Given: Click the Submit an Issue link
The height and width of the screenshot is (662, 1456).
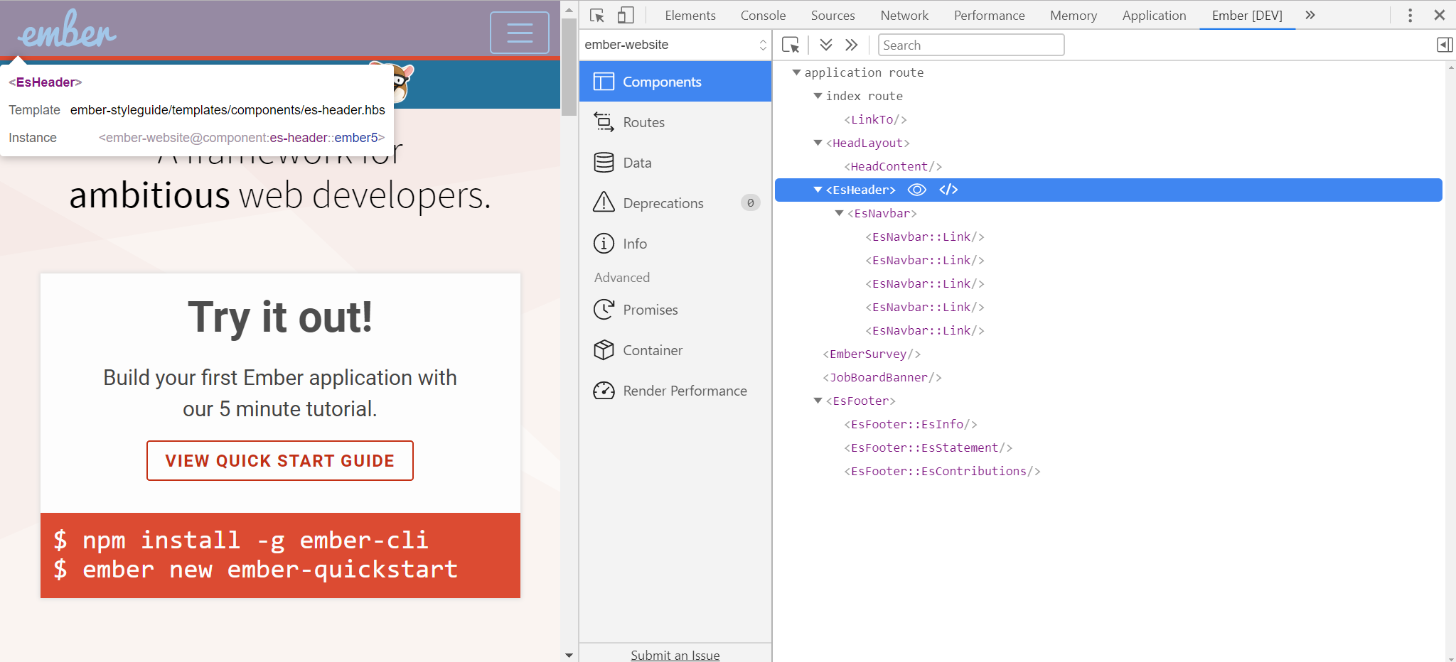Looking at the screenshot, I should (675, 655).
